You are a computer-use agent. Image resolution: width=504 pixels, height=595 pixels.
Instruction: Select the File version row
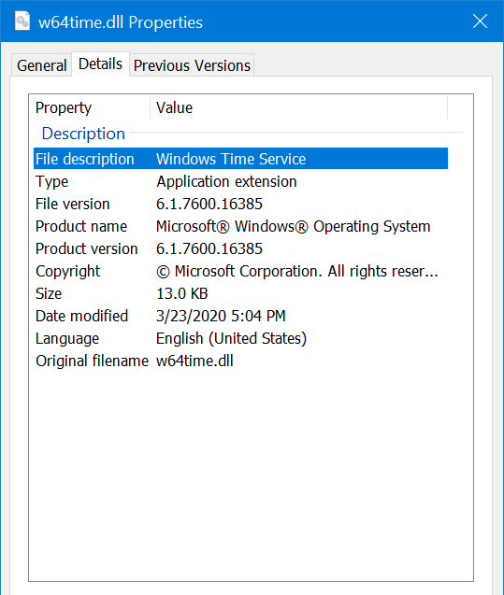(x=241, y=204)
